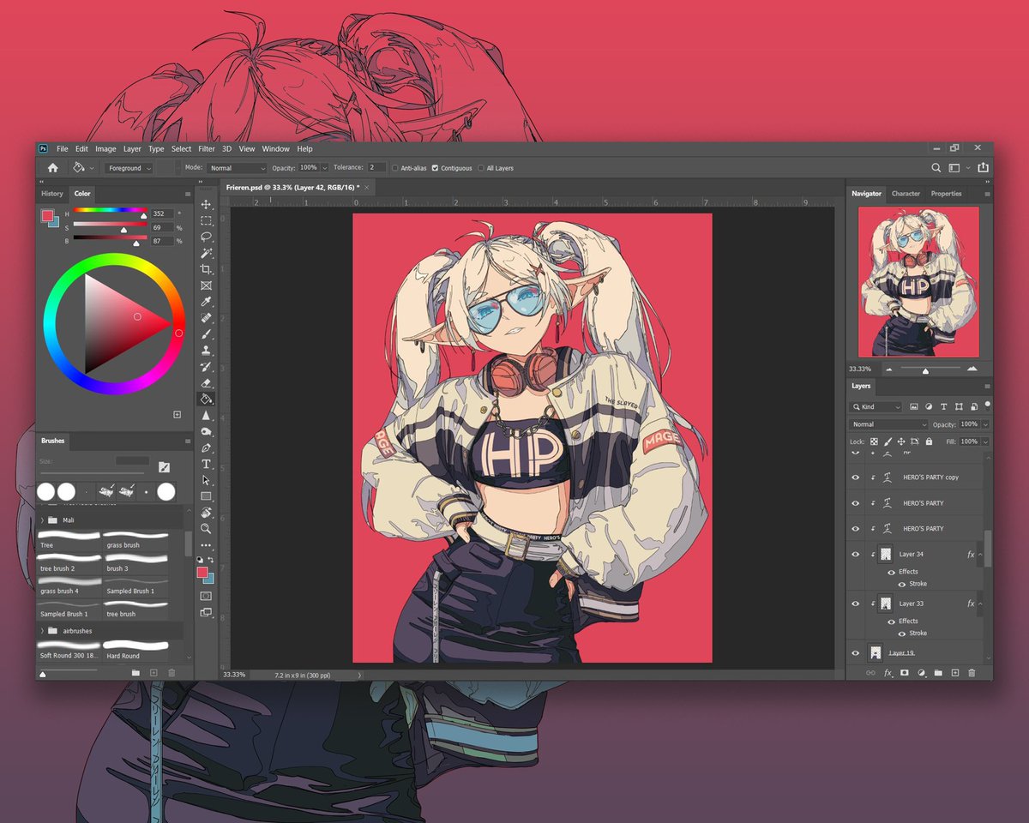Open the Filter menu
This screenshot has width=1029, height=823.
[207, 149]
